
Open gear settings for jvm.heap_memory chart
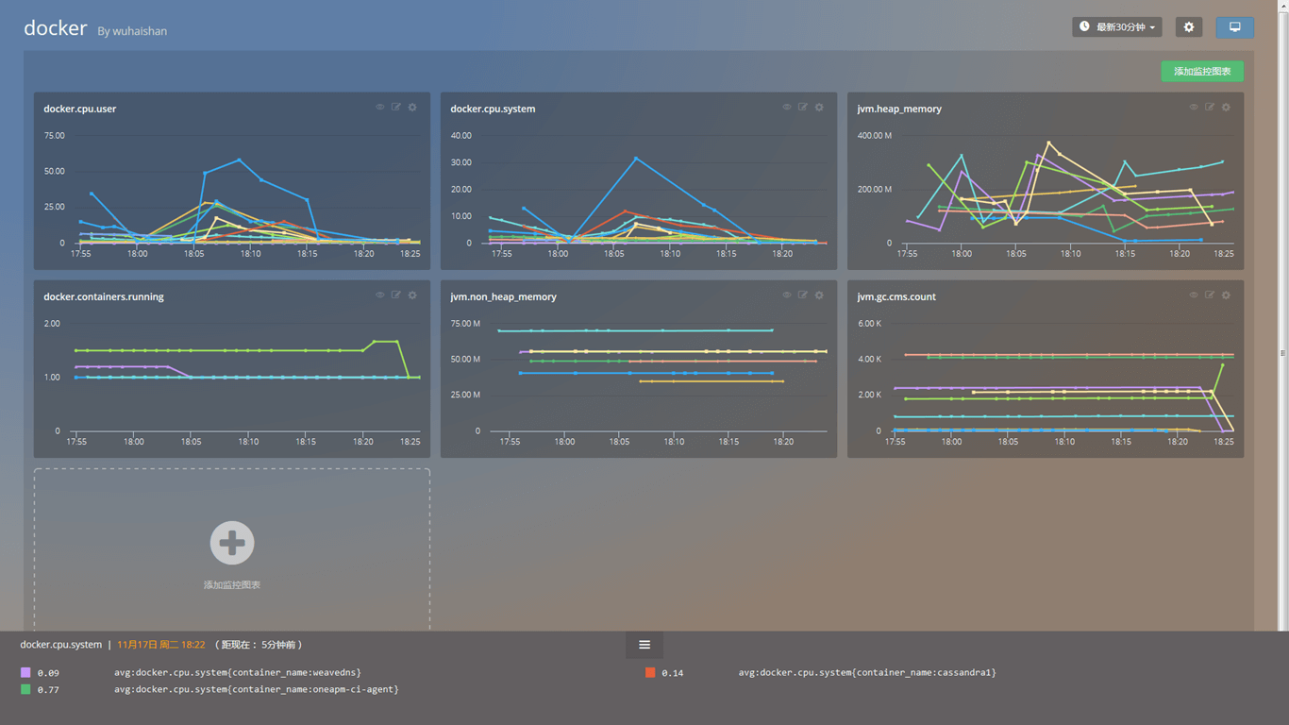pyautogui.click(x=1226, y=108)
